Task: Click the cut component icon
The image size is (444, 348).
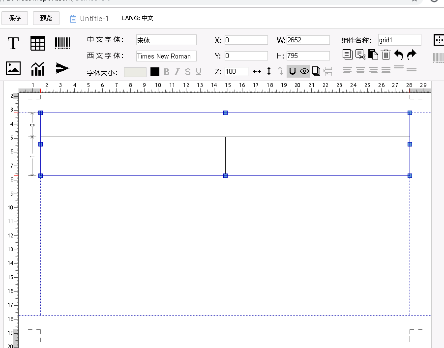Action: click(360, 55)
